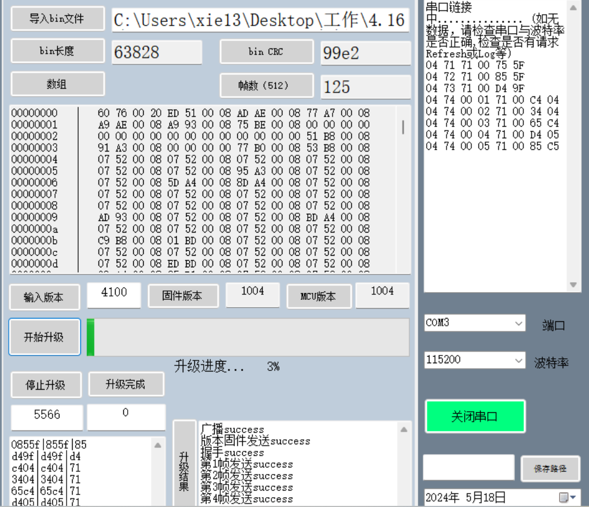The width and height of the screenshot is (589, 507).
Task: Open the calendar date picker icon
Action: pyautogui.click(x=567, y=498)
